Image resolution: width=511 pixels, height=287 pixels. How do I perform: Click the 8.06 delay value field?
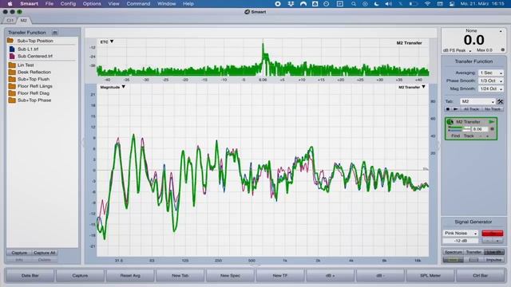[480, 129]
